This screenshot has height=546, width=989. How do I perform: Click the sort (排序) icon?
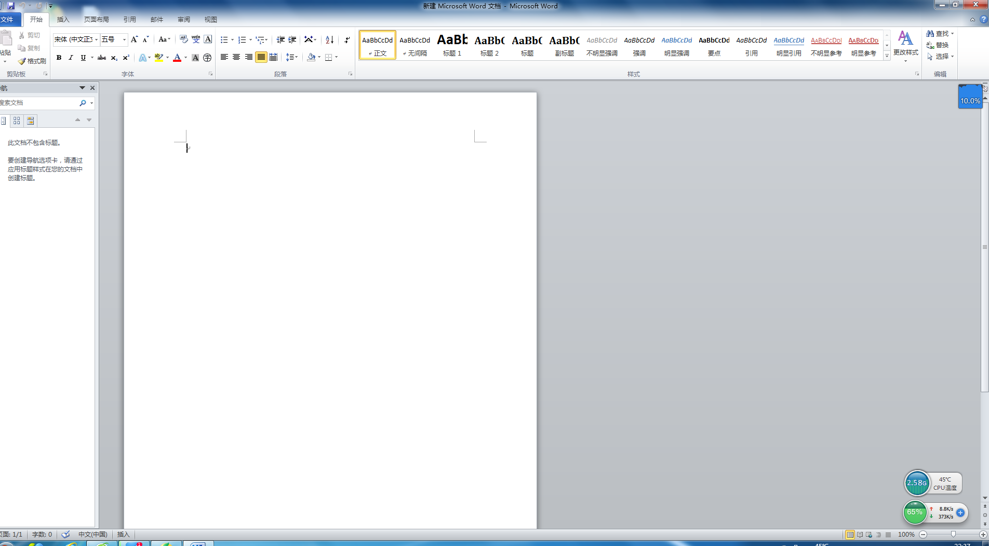click(329, 39)
